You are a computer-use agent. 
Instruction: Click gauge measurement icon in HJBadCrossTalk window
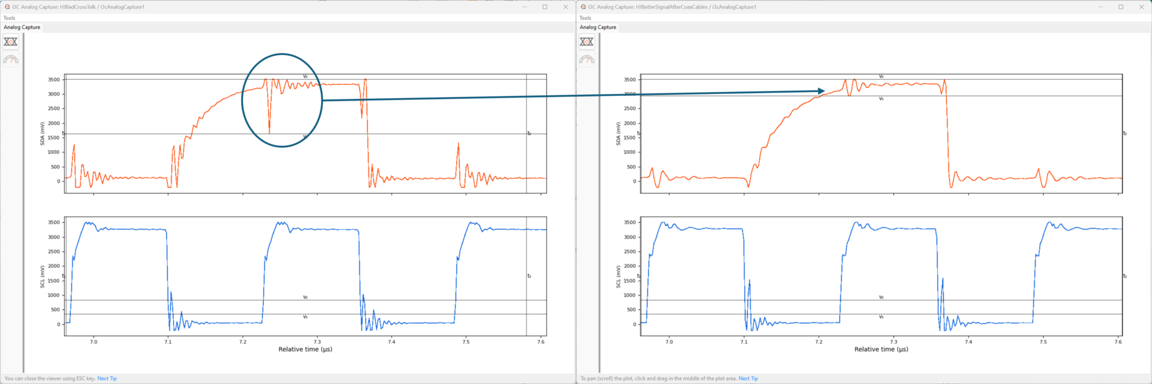click(11, 60)
